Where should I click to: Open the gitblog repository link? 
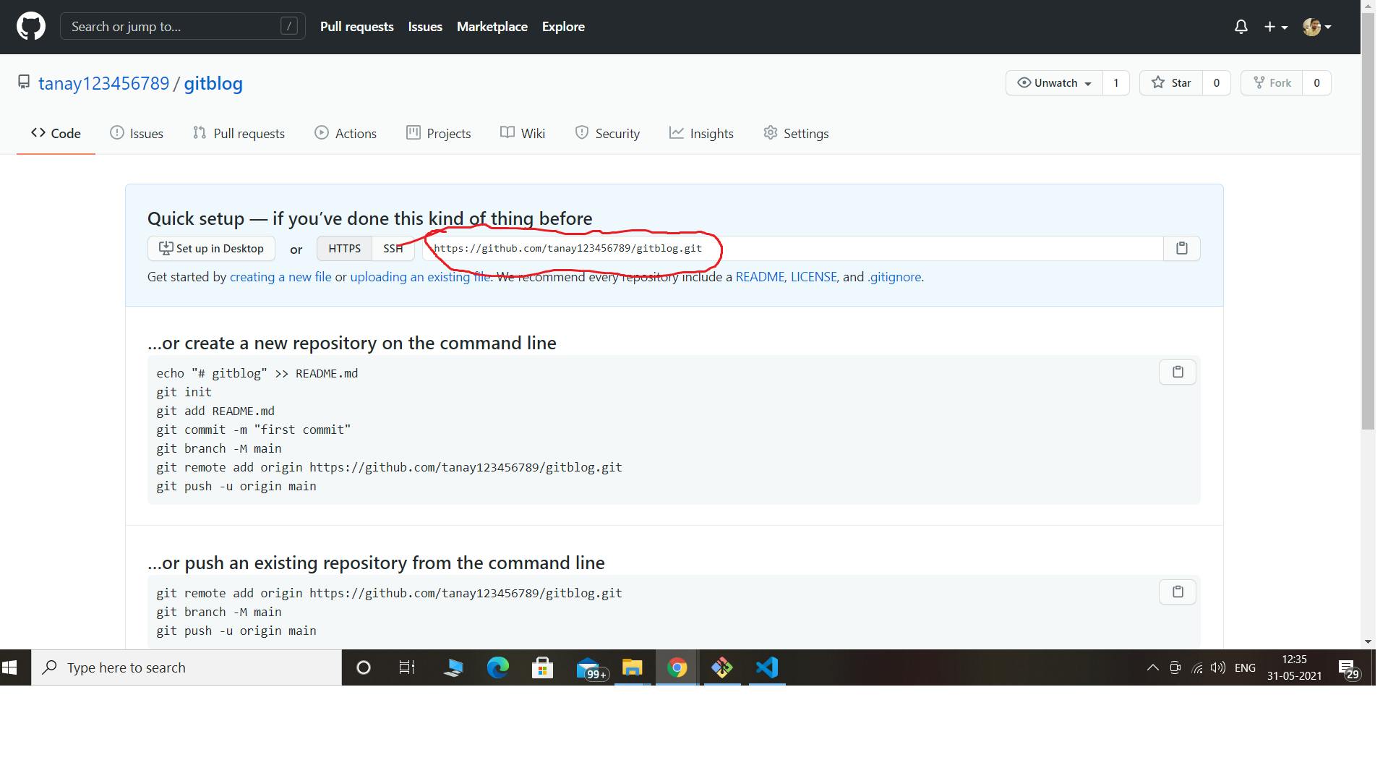pyautogui.click(x=213, y=83)
